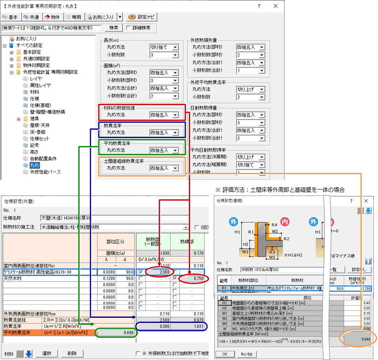Uncheck 熱橋部 checkbox on 天然木材 row
Viewport: 378px width, 360px height.
pos(175,278)
